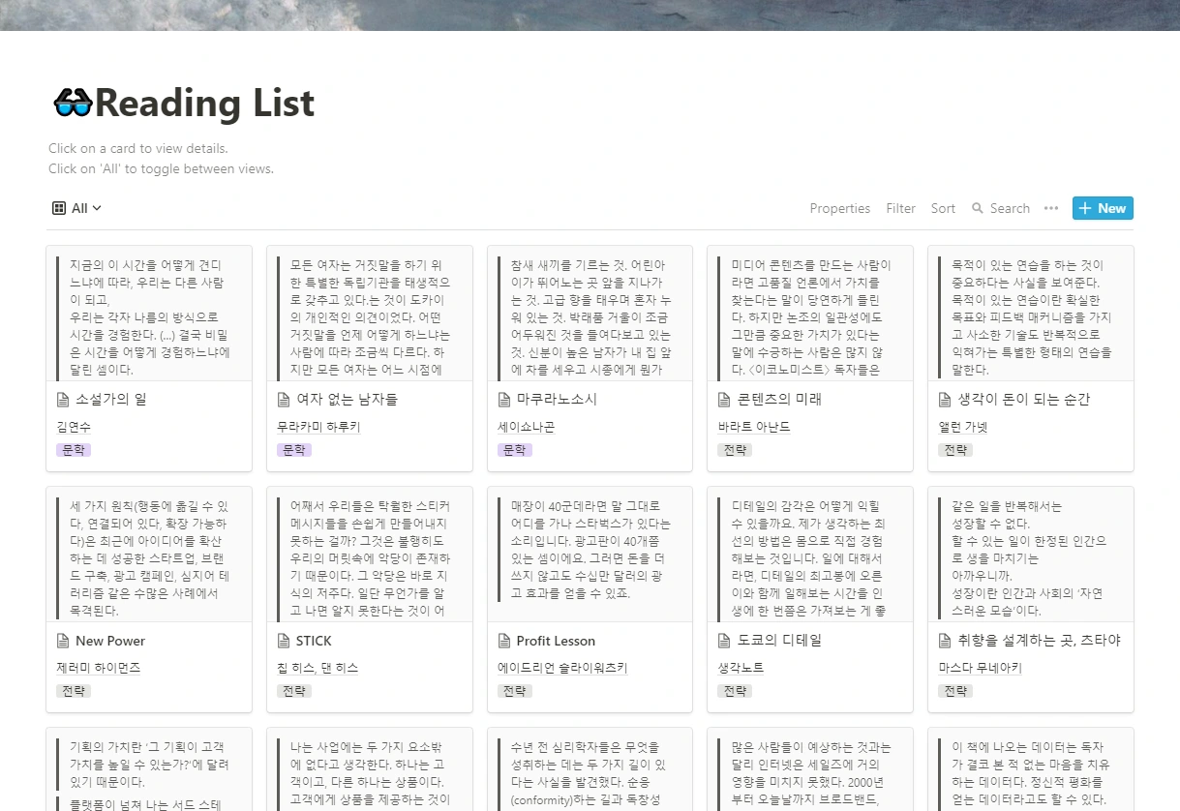Click author name 제러미 하이먼즈
The width and height of the screenshot is (1180, 811).
99,668
